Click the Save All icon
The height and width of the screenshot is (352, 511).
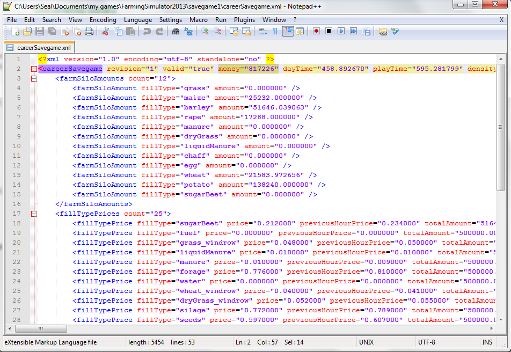tap(52, 31)
